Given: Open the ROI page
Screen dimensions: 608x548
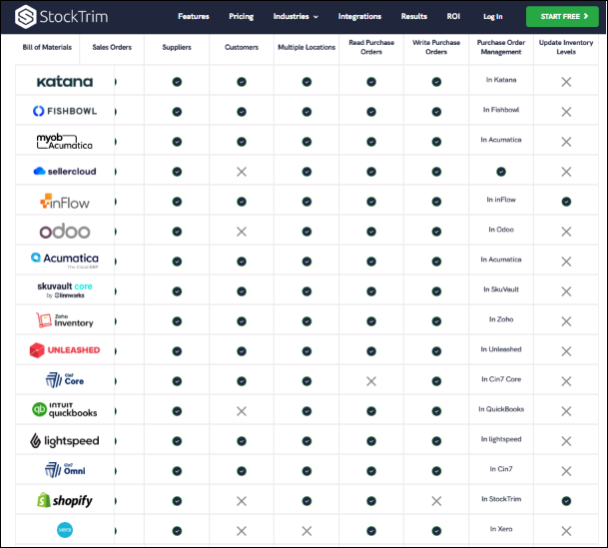Looking at the screenshot, I should click(x=453, y=16).
